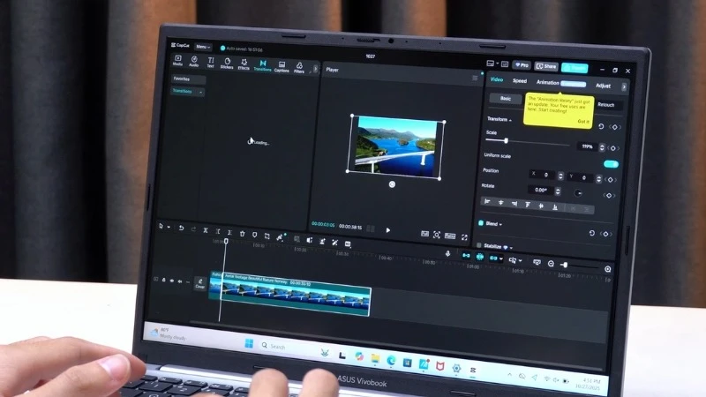Open the Media panel icon
Viewport: 706px width, 397px height.
178,60
